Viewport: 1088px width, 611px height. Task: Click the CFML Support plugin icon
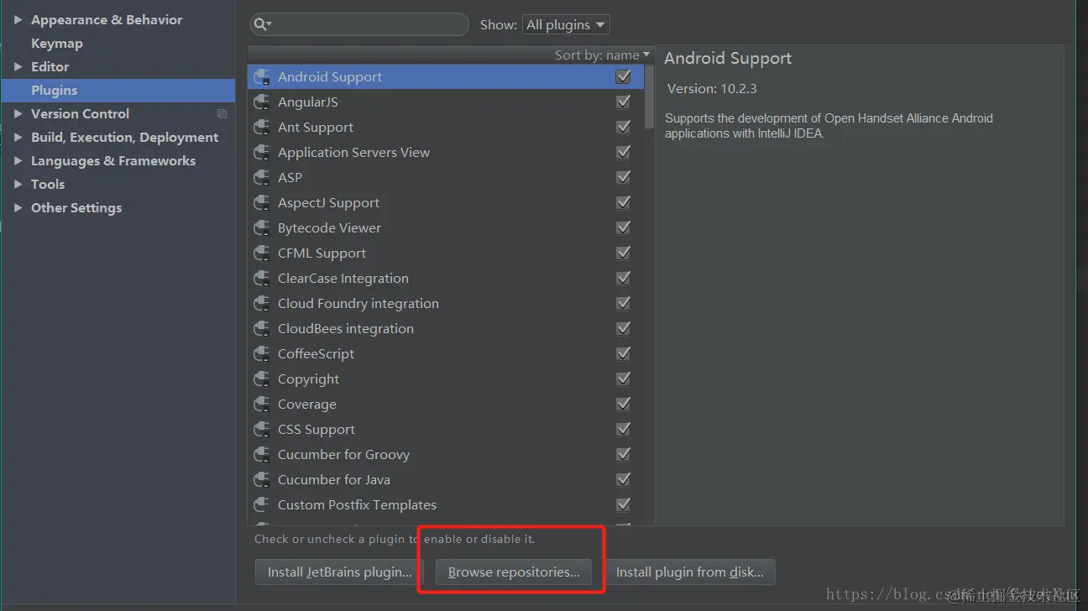click(262, 253)
